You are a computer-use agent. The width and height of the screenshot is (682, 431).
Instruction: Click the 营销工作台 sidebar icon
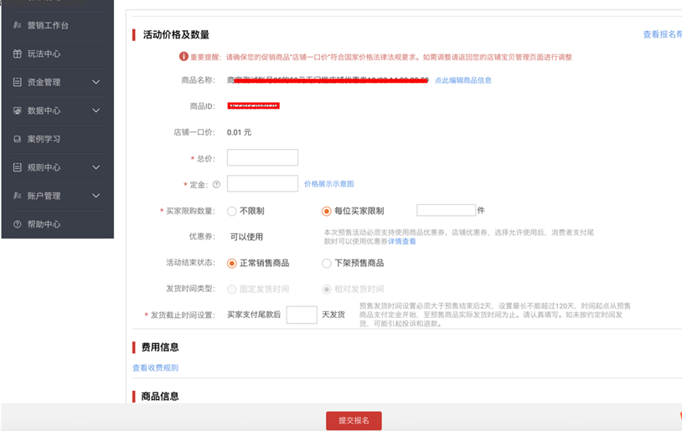tap(18, 25)
